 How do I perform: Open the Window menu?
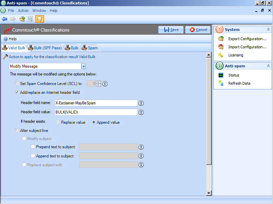tap(39, 11)
